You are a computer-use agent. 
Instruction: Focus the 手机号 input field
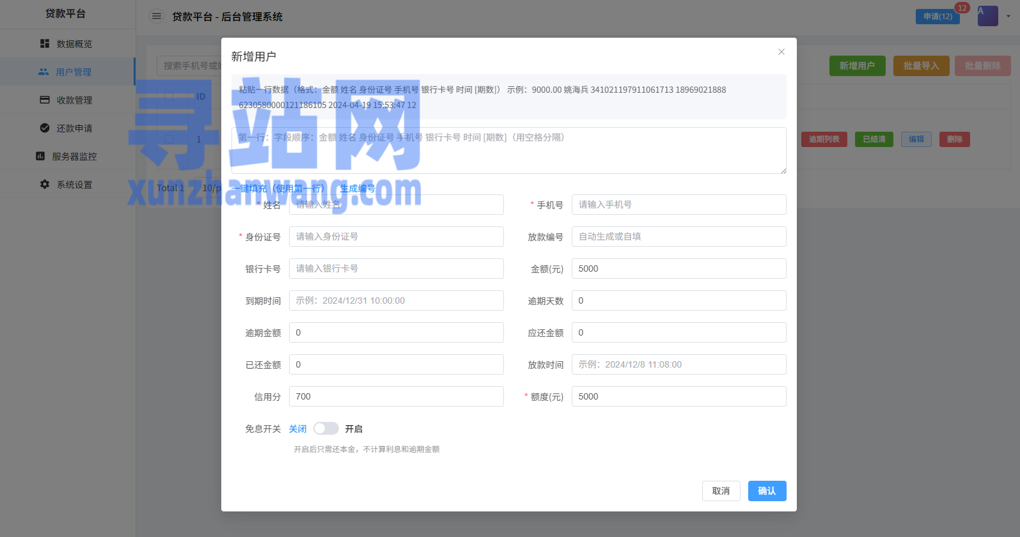coord(679,205)
